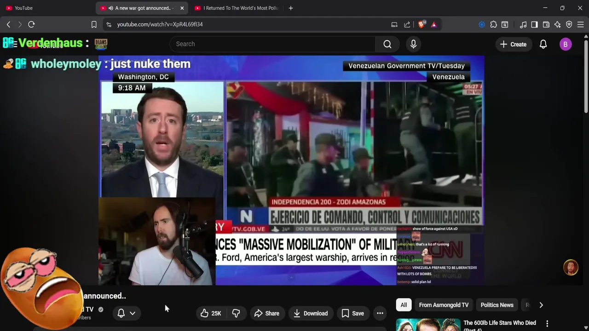Viewport: 589px width, 331px height.
Task: Open the Brave VPN shield icon
Action: [x=569, y=24]
